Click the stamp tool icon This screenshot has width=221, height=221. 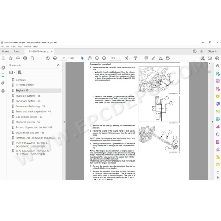(x=168, y=58)
